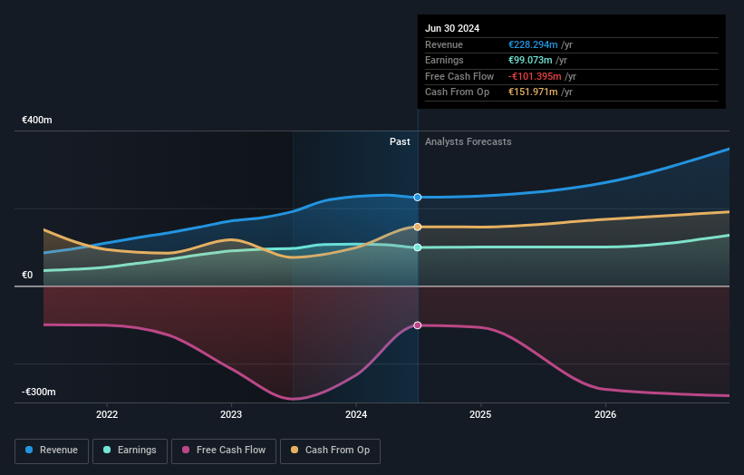The width and height of the screenshot is (744, 475).
Task: Click the -€300m y-axis label
Action: click(38, 392)
